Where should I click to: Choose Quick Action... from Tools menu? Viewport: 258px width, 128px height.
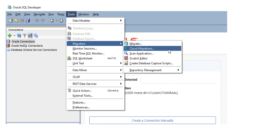[95, 91]
